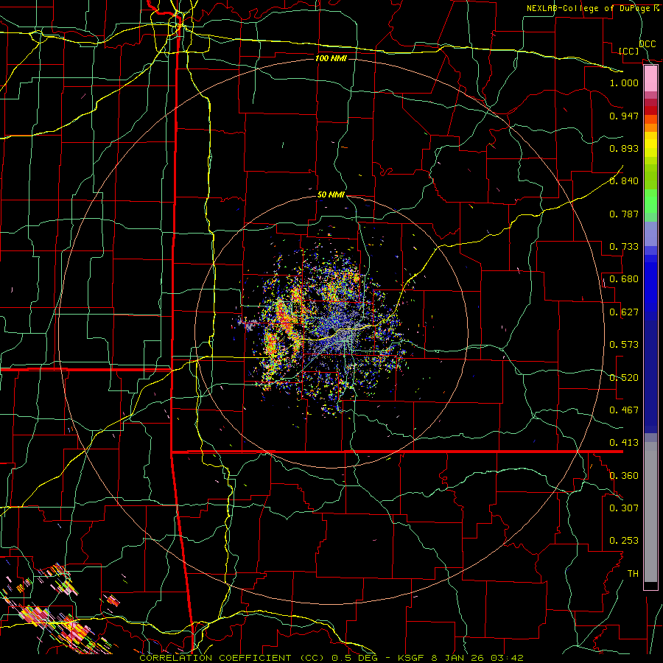Click the TH label on the legend
Viewport: 663px width, 663px height.
633,573
